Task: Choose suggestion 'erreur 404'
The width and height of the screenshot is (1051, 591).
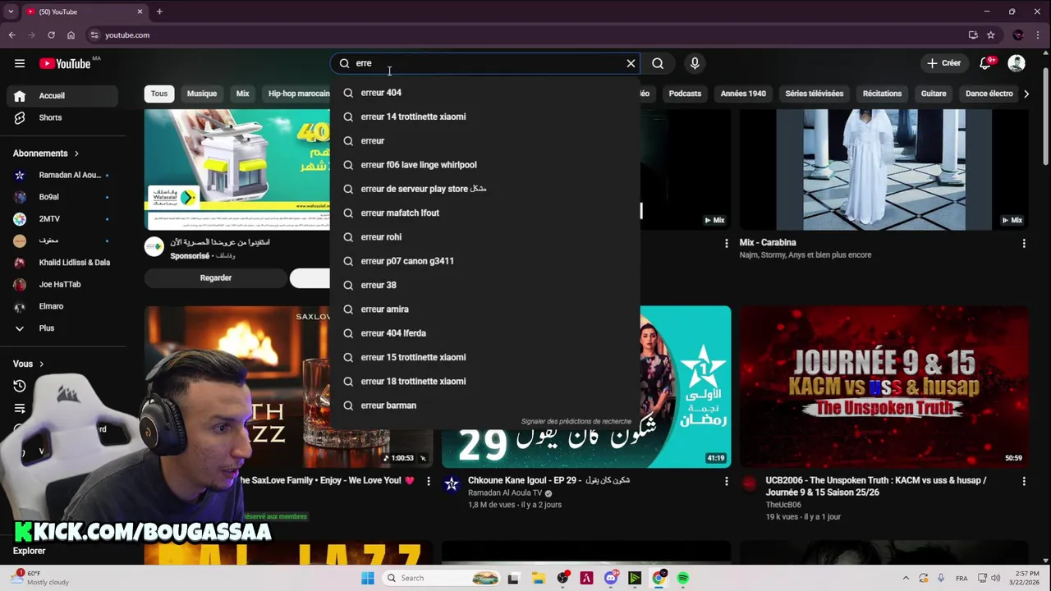Action: [484, 93]
